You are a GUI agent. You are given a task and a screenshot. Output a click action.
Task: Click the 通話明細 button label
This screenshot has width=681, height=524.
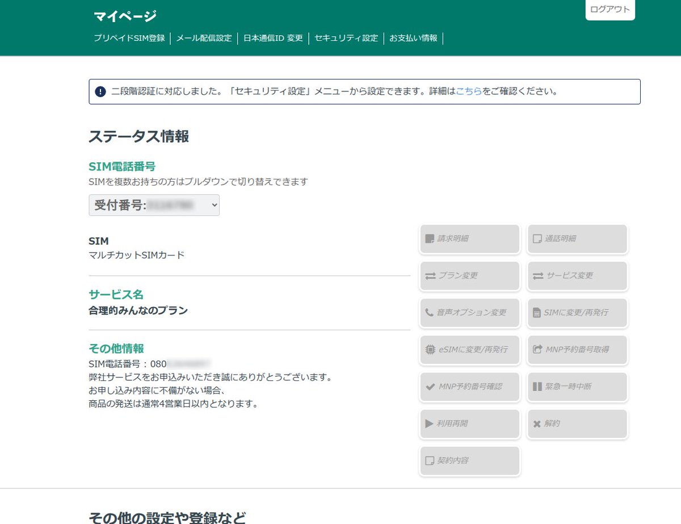tap(561, 239)
